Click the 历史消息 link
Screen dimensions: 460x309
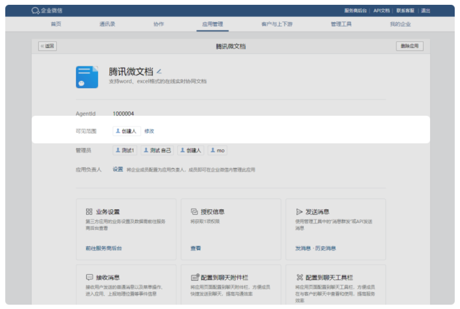pos(325,248)
